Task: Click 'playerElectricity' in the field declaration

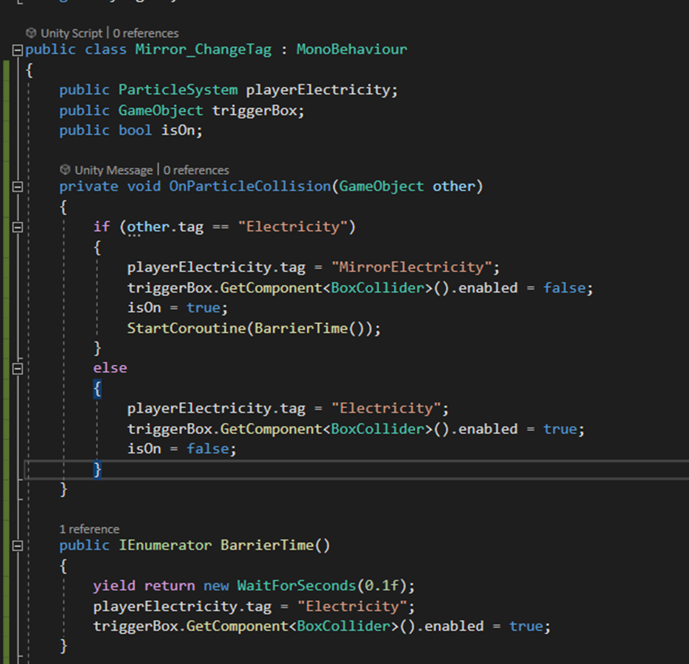Action: pos(317,90)
